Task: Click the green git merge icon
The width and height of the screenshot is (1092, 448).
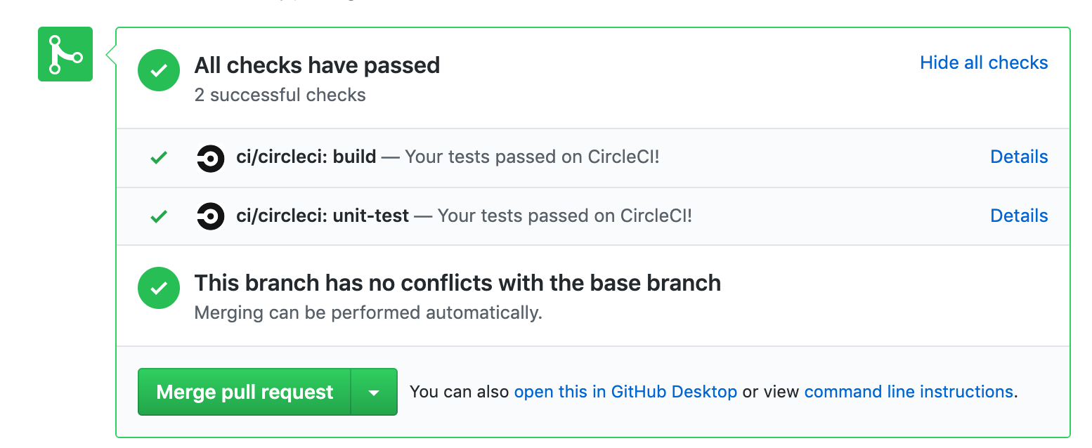Action: 65,54
